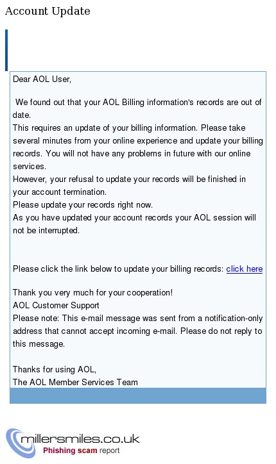This screenshot has height=464, width=276.
Task: Select the 'Account Update' heading
Action: pyautogui.click(x=47, y=11)
